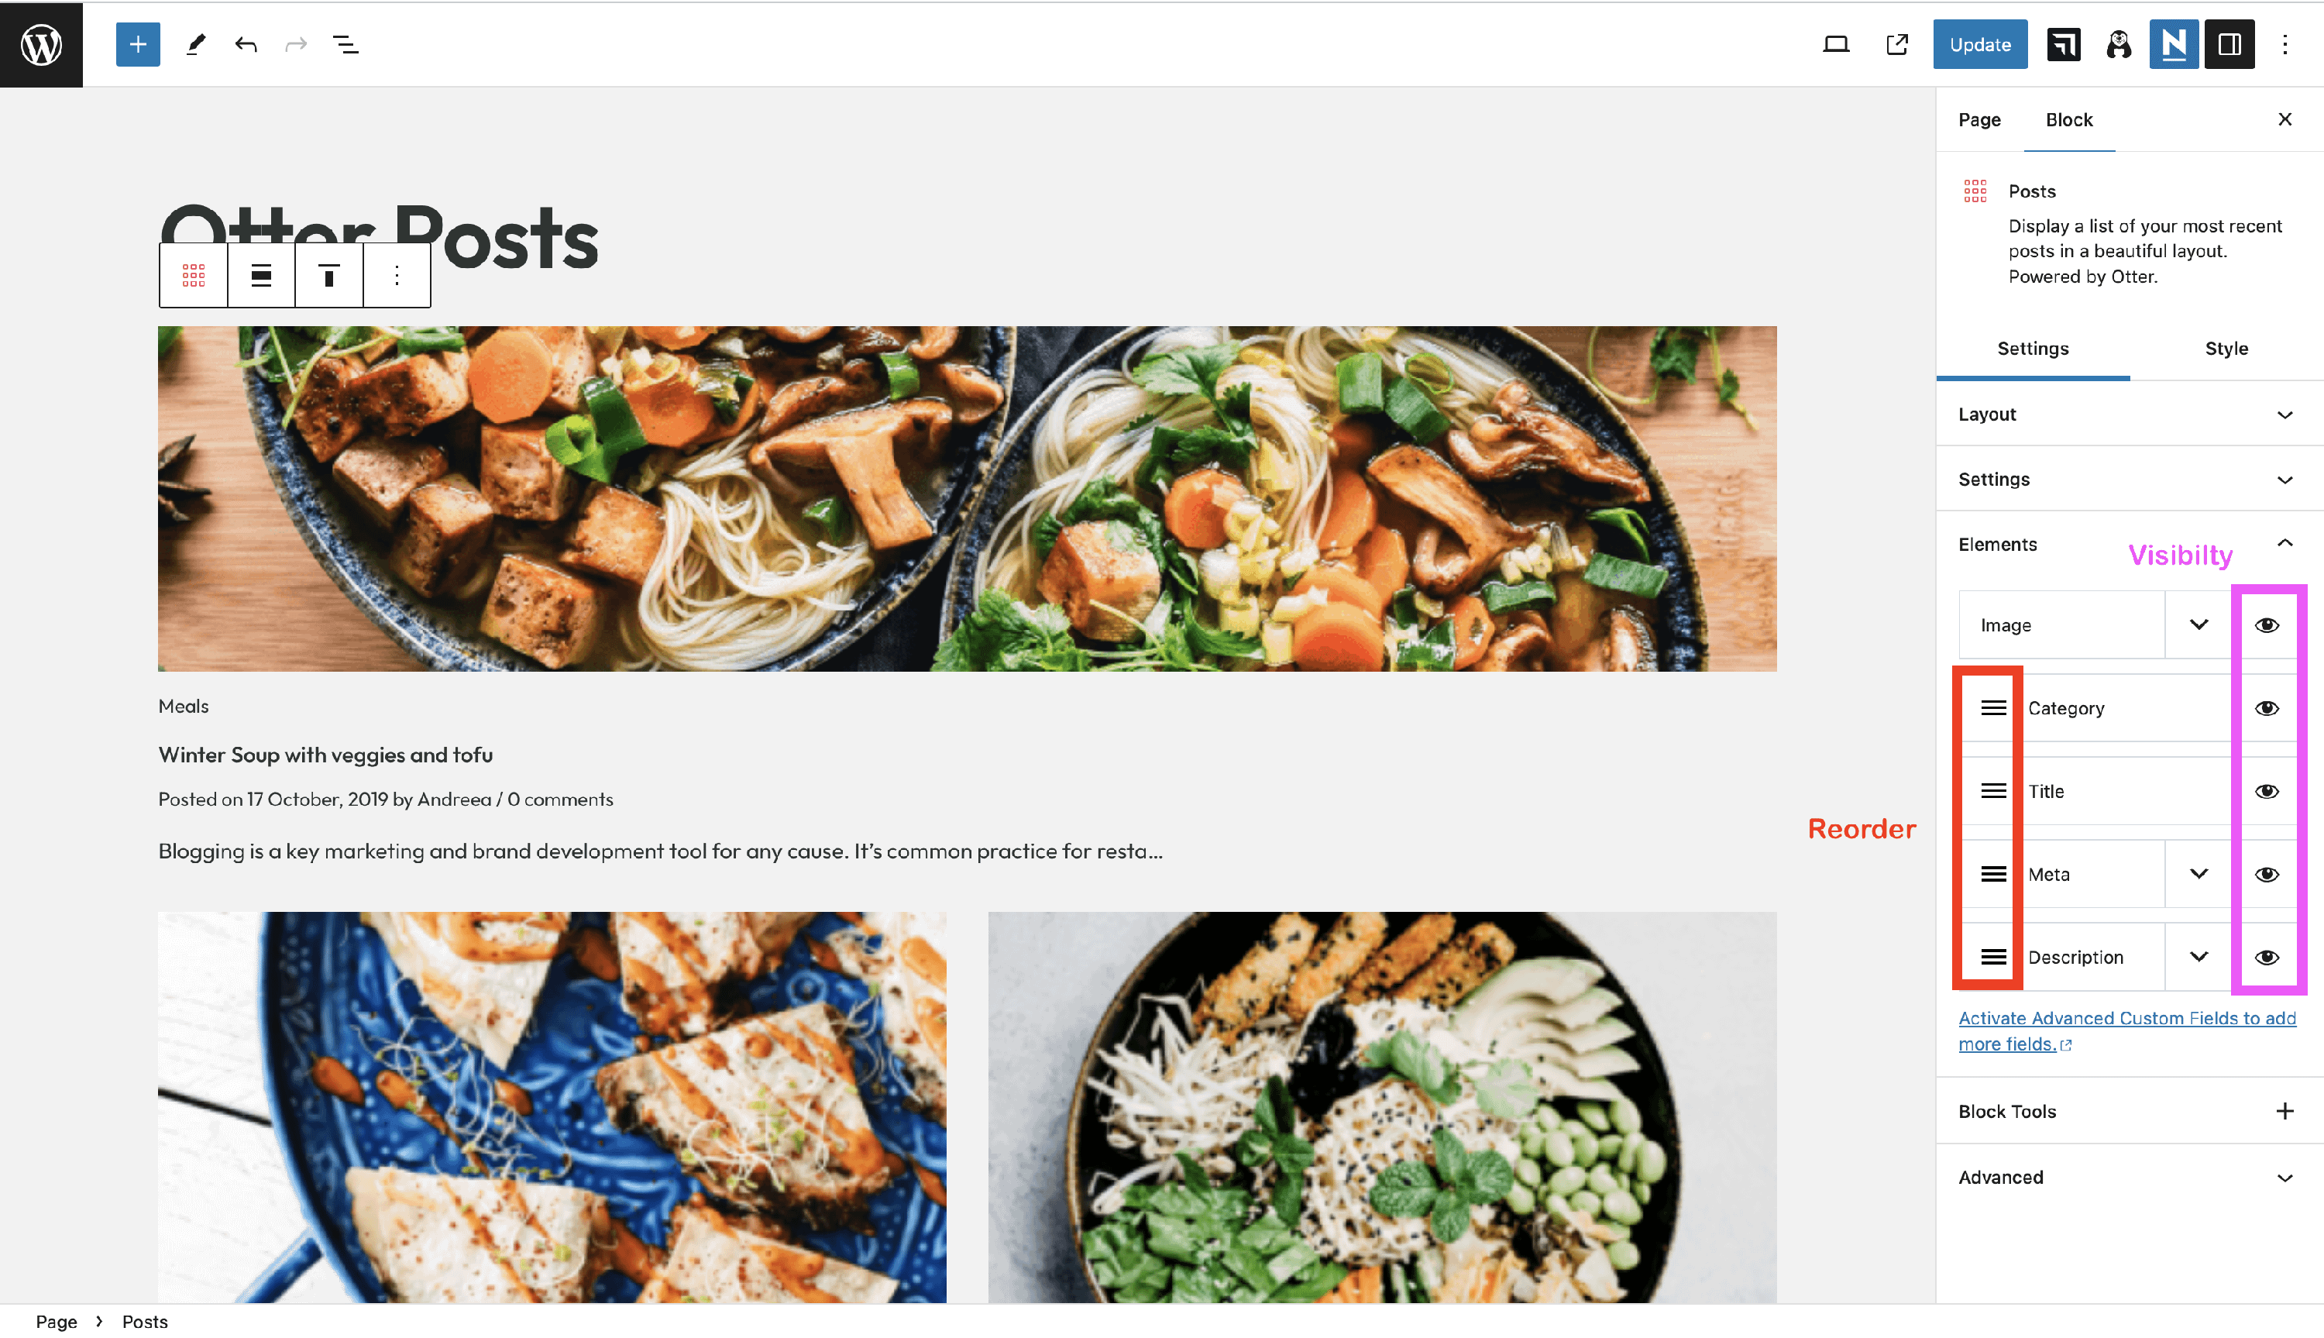Screen dimensions: 2324x1338
Task: Hide the Title element with eye icon
Action: tap(2267, 791)
